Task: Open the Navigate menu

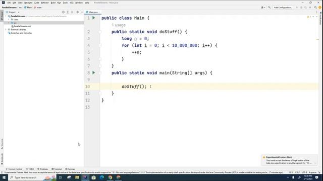Action: pos(28,3)
